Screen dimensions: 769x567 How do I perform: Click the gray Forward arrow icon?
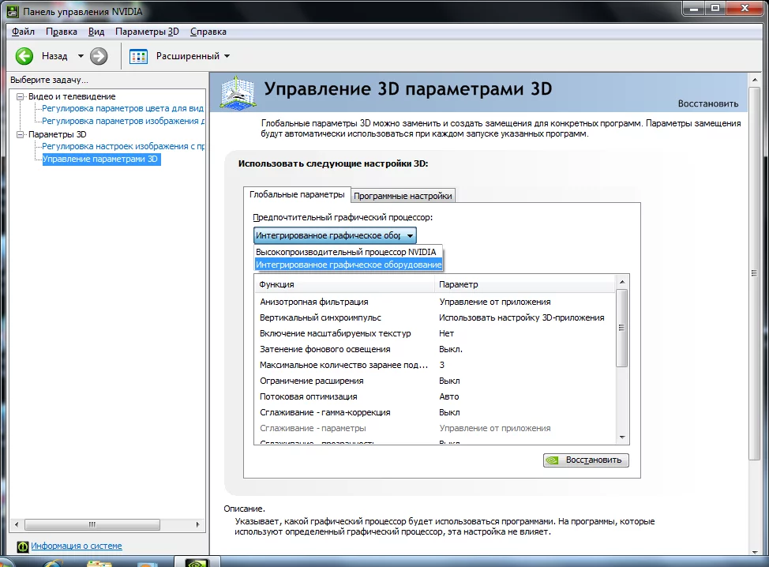[99, 56]
